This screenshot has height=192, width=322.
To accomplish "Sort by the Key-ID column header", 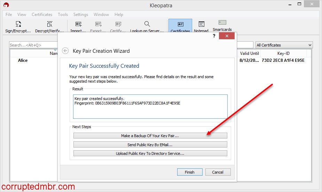I will (283, 53).
